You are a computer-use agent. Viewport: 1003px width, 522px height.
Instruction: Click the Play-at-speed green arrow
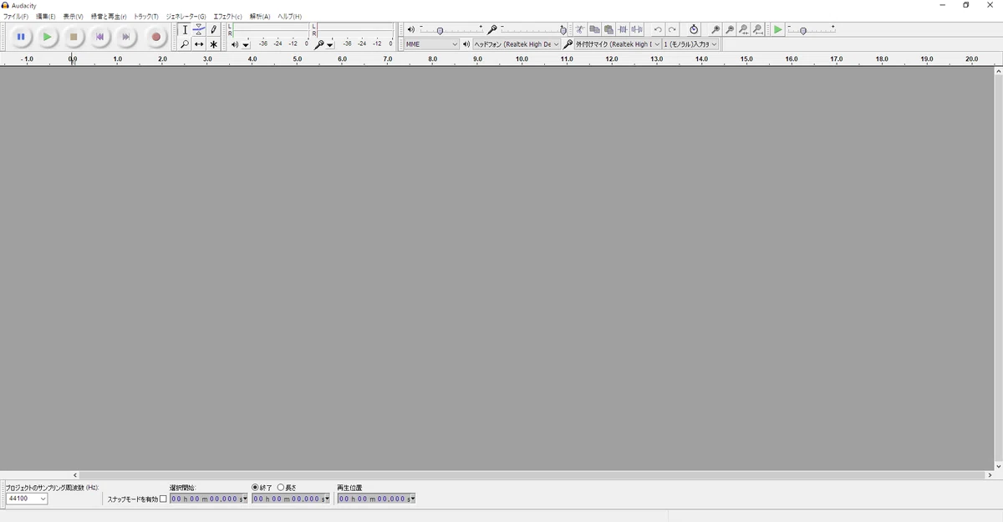tap(778, 30)
